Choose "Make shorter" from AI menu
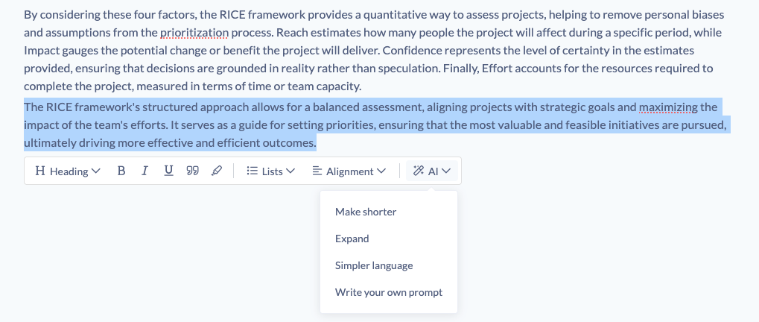 click(x=366, y=212)
